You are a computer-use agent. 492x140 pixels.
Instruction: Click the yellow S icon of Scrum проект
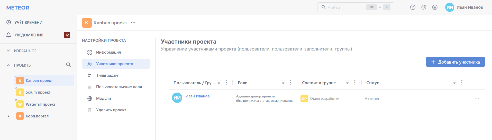tap(20, 92)
